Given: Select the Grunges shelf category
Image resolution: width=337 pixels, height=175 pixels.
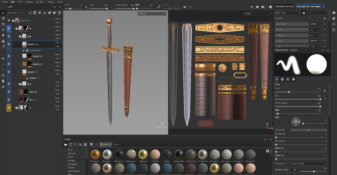Looking at the screenshot, I should pyautogui.click(x=71, y=160).
